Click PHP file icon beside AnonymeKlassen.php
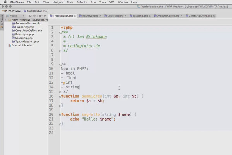Image resolution: width=232 pixels, height=155 pixels. point(14,23)
